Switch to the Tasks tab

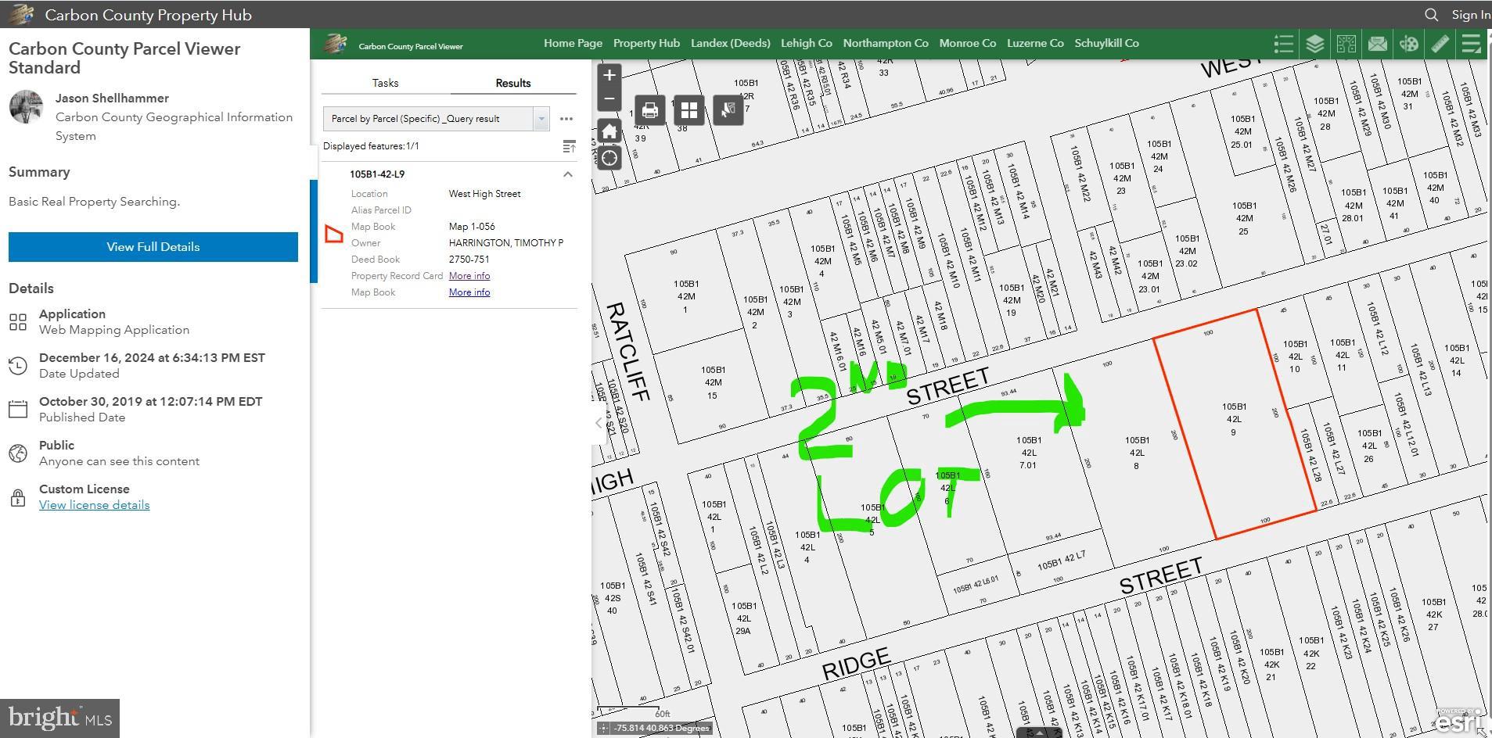coord(385,83)
